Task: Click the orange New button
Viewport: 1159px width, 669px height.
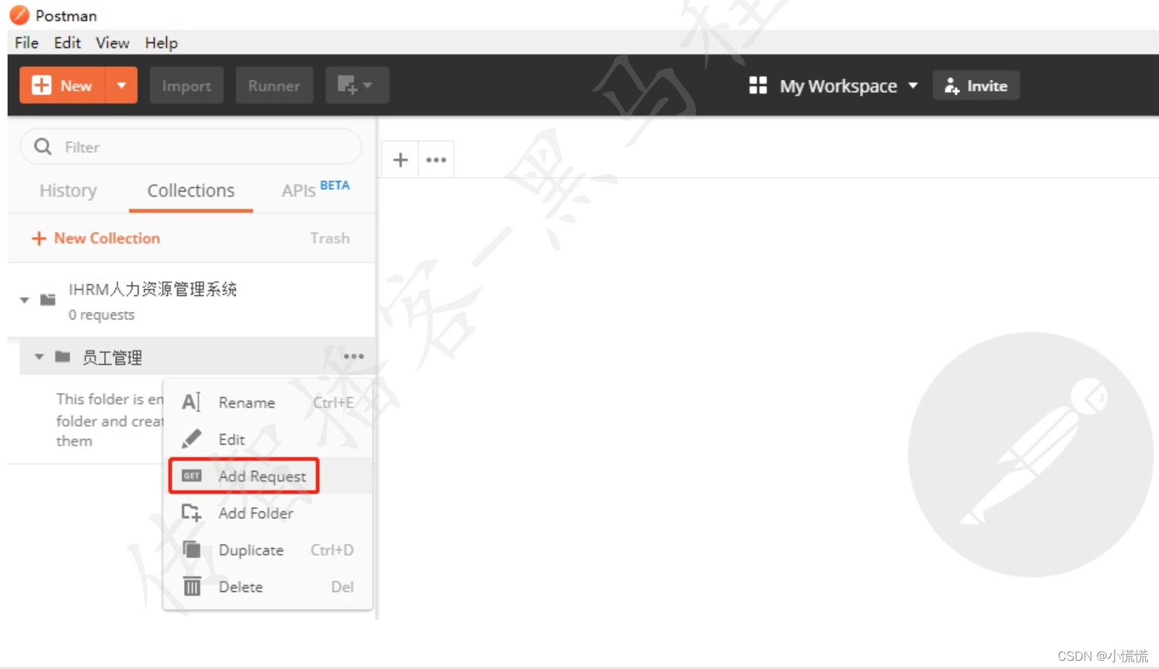Action: tap(63, 85)
